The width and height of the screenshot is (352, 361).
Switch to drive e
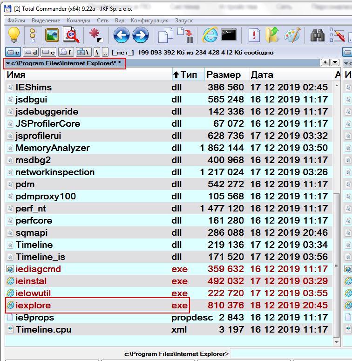48,53
